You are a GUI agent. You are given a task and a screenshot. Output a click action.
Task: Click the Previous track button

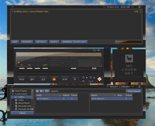[x=21, y=79]
